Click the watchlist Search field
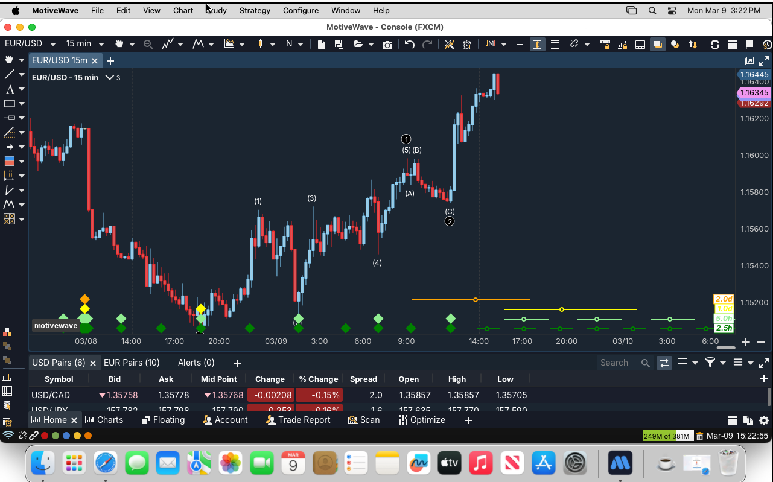Screen dimensions: 773x482 tap(619, 363)
